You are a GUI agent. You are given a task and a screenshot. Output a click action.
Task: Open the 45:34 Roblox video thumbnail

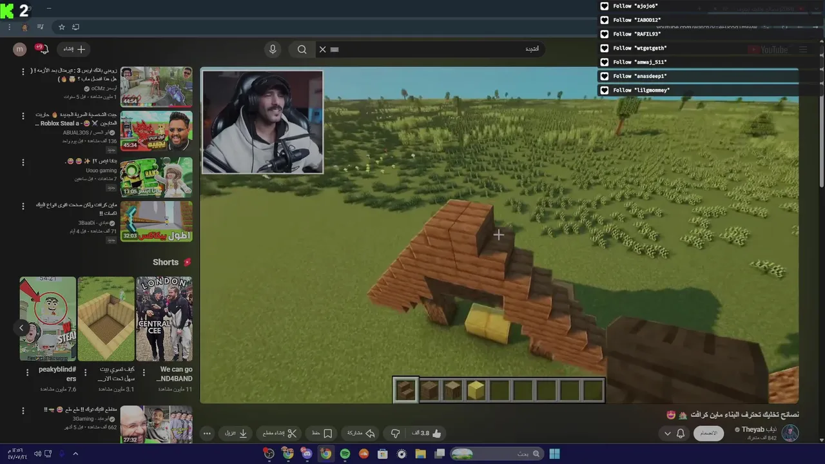(156, 131)
